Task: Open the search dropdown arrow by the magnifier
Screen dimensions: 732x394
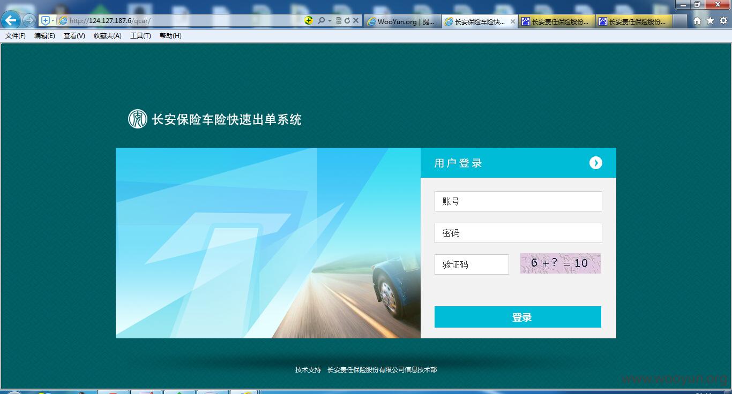Action: pos(330,20)
